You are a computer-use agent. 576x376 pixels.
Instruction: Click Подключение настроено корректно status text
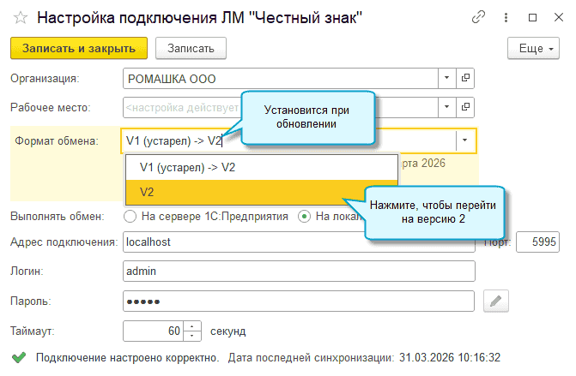pos(127,357)
